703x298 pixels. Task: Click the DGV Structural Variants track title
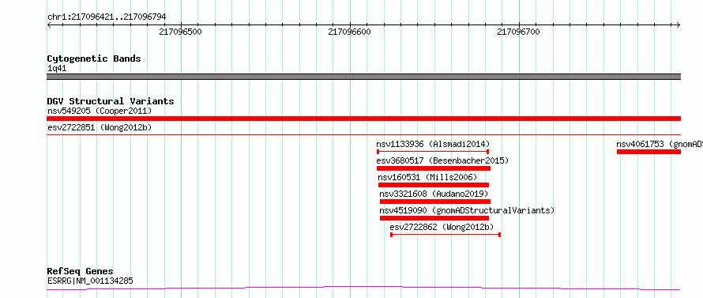[111, 101]
